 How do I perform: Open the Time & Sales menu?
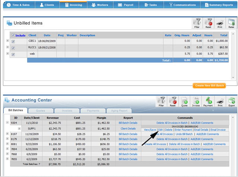19,5
